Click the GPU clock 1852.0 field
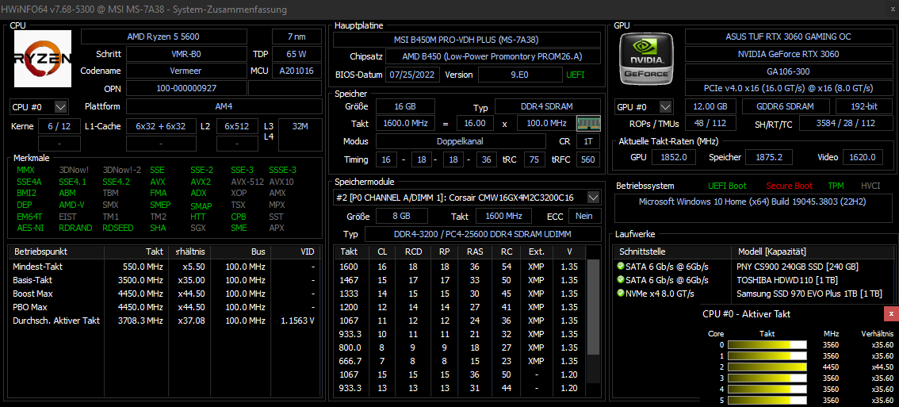 674,157
